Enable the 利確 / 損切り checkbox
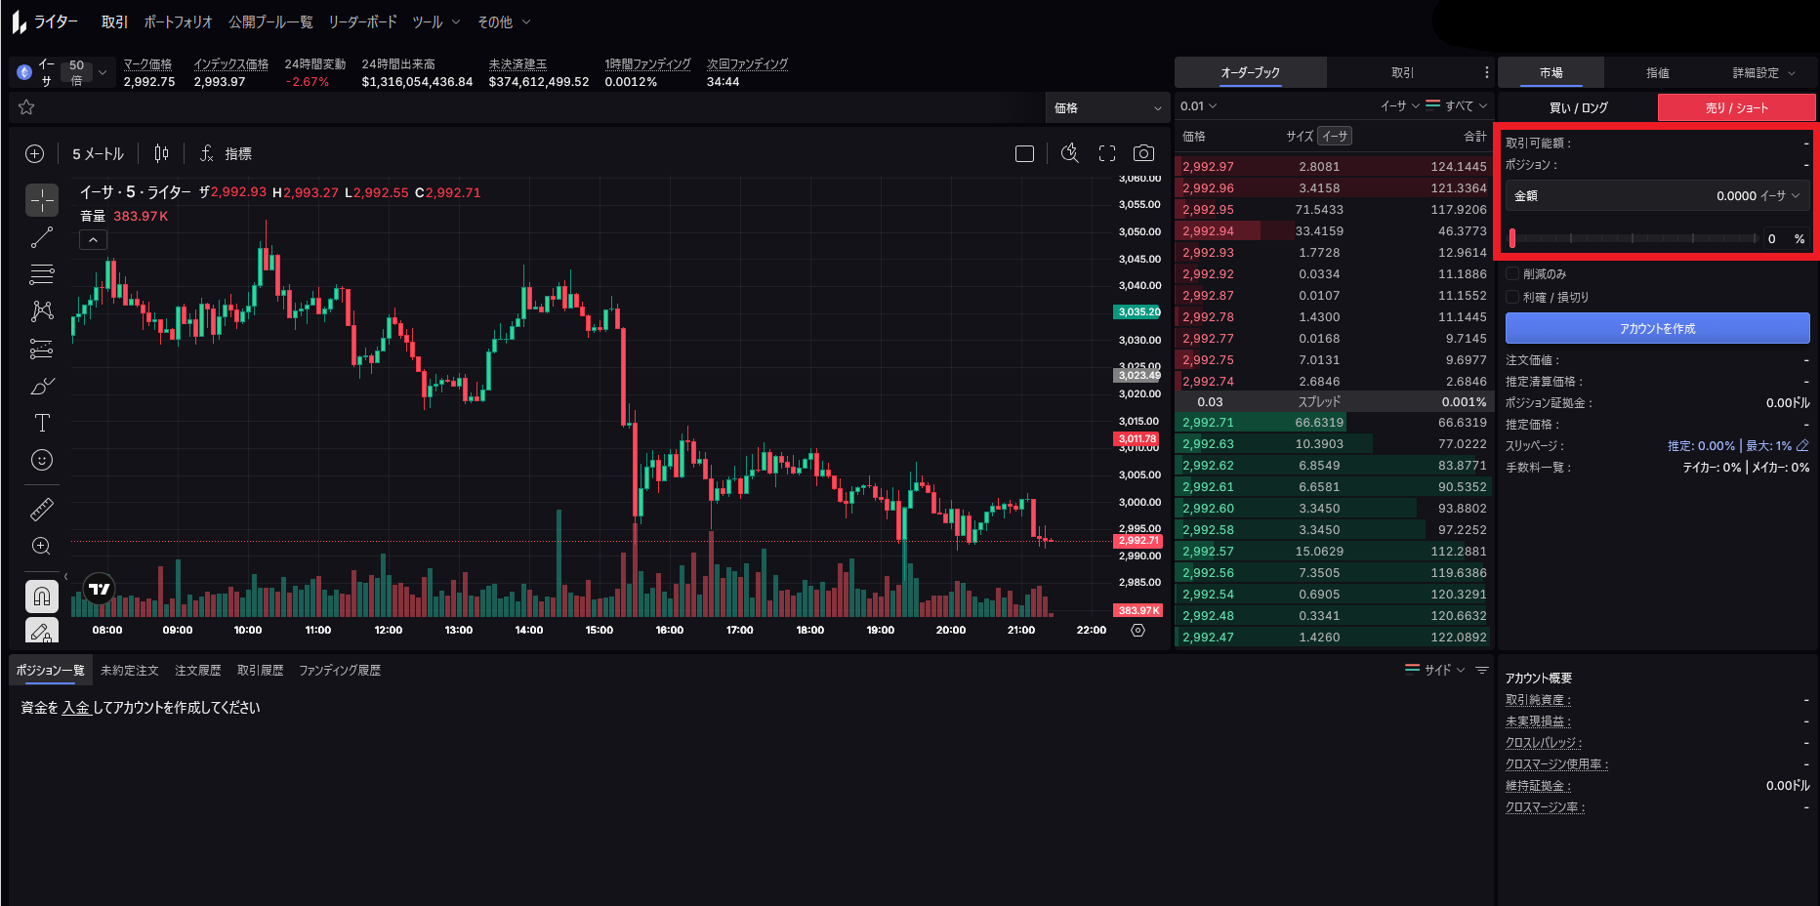1820x906 pixels. pos(1512,298)
